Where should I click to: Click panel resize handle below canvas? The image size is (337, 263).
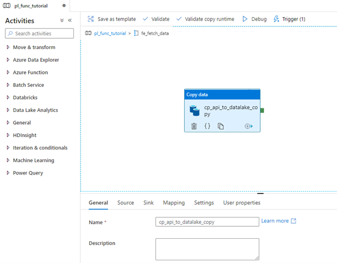pos(260,193)
